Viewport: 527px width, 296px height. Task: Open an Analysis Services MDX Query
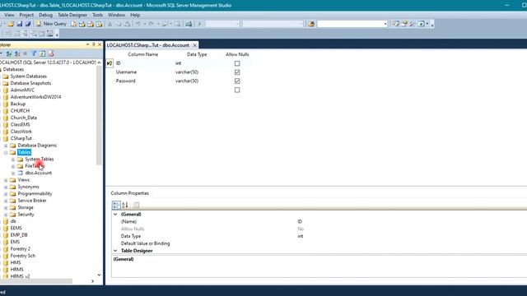pos(82,24)
